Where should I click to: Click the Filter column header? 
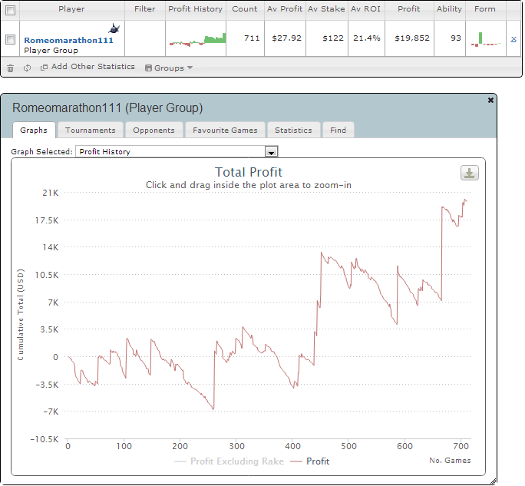click(144, 9)
